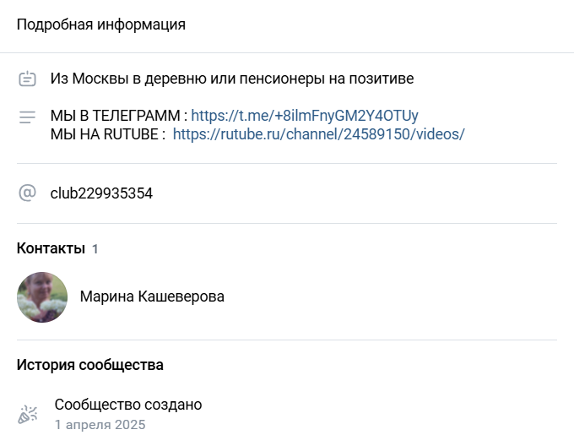
Task: Click the "Контакты" section heading
Action: pyautogui.click(x=51, y=248)
